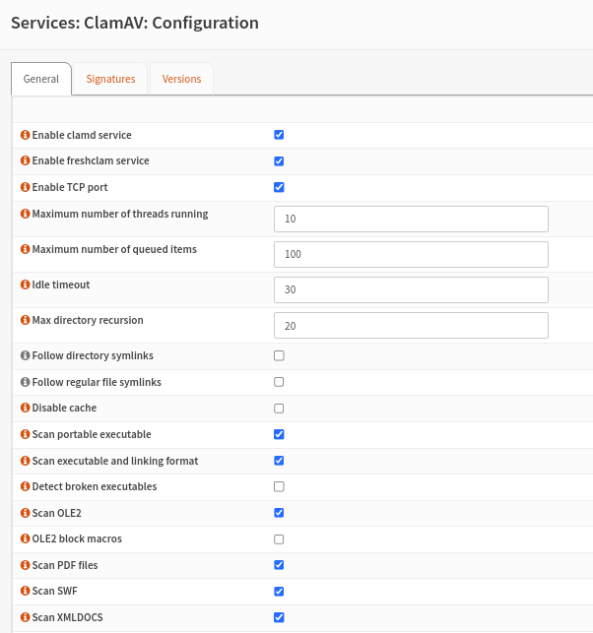Turn off Scan SWF checkbox
The height and width of the screenshot is (633, 593).
coord(279,592)
